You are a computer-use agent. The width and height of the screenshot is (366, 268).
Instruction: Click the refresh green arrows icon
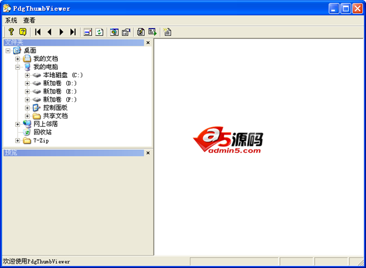point(100,31)
